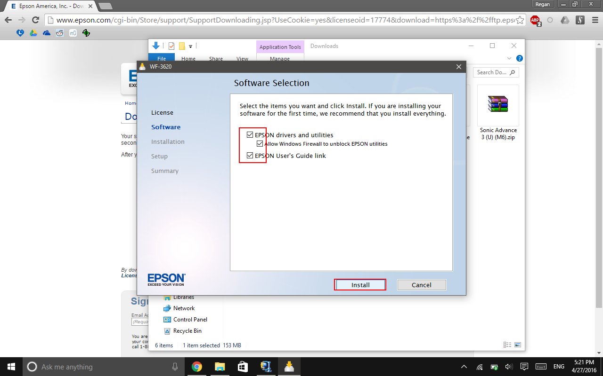603x376 pixels.
Task: Switch Explorer to details view
Action: coord(507,345)
